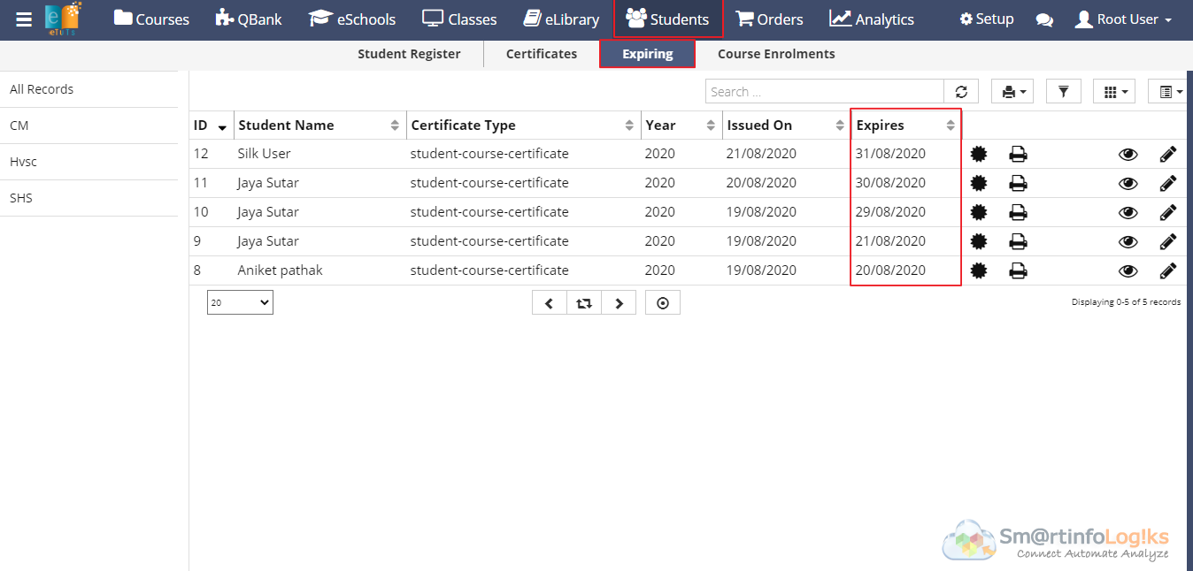
Task: Open the Setup menu
Action: [987, 19]
